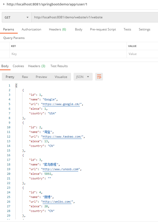
Task: View response Cookies
Action: tap(18, 66)
